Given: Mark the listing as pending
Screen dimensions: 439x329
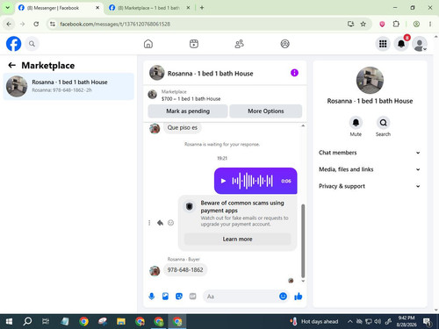Looking at the screenshot, I should (x=188, y=111).
